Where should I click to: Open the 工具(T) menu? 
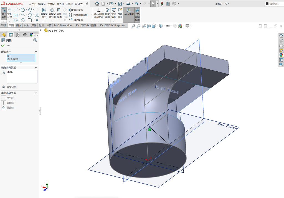point(69,4)
